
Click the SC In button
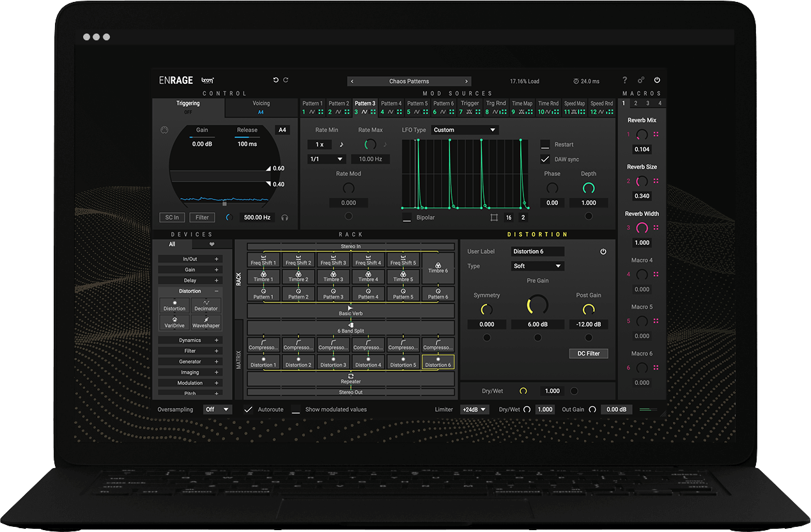172,217
